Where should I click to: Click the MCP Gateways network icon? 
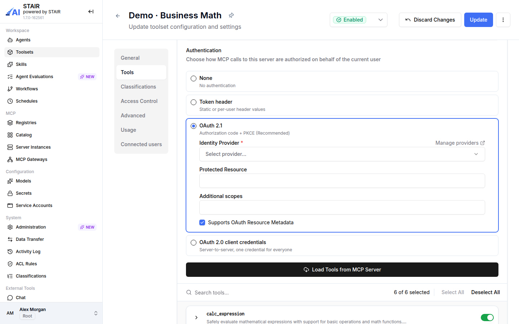pyautogui.click(x=10, y=159)
